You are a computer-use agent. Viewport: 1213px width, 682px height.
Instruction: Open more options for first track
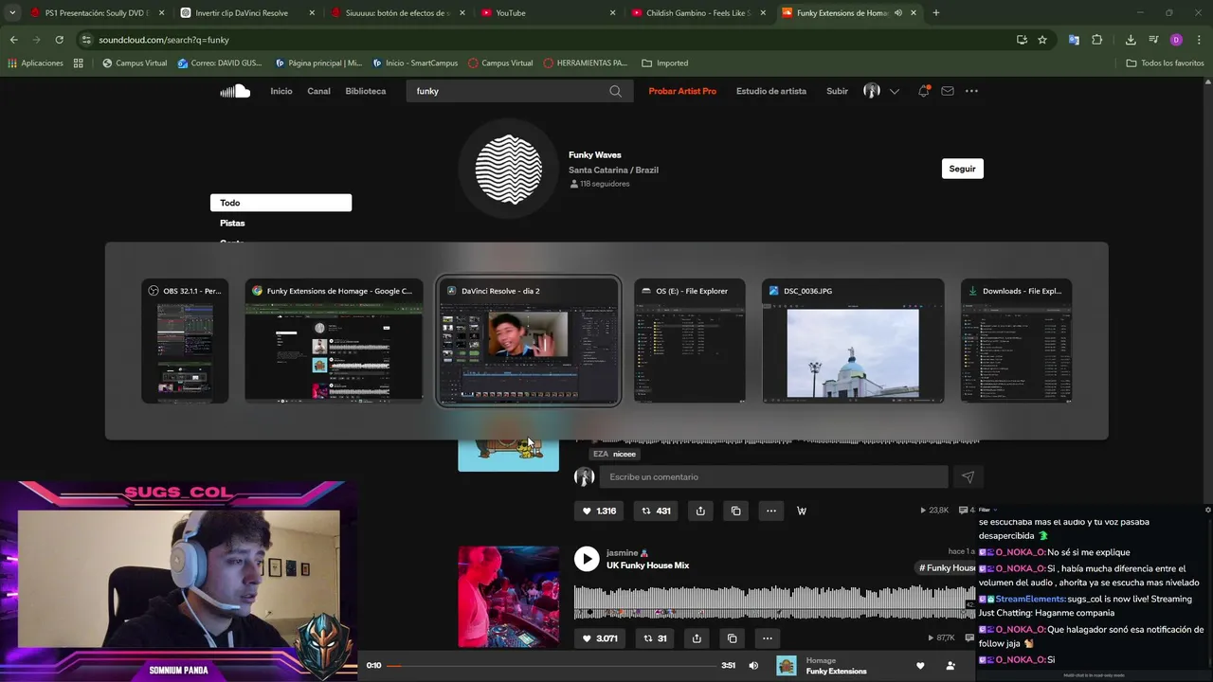(771, 511)
